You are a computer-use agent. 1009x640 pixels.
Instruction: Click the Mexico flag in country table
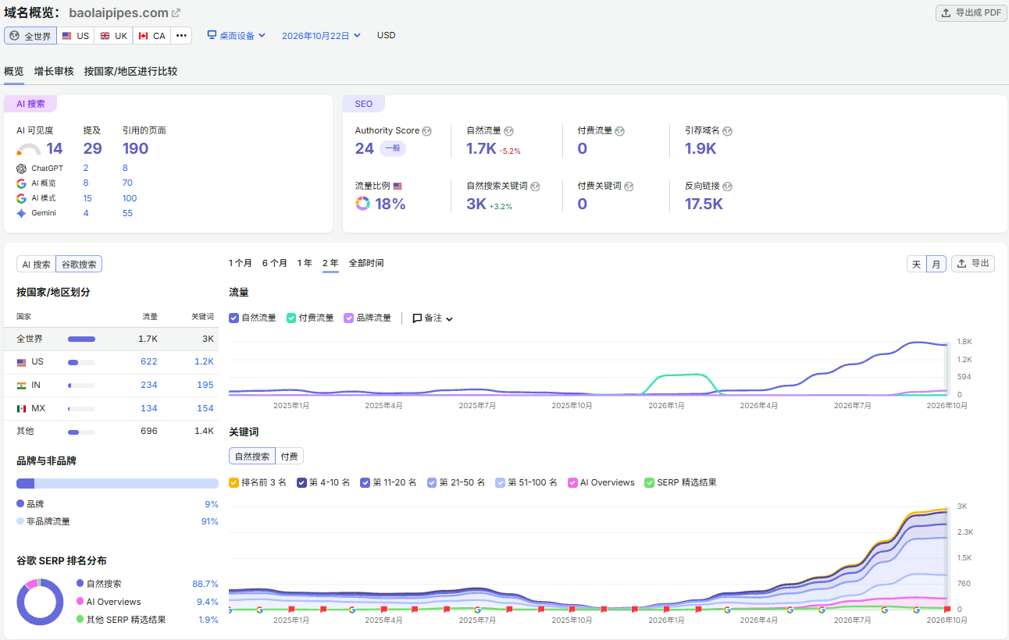pos(21,408)
